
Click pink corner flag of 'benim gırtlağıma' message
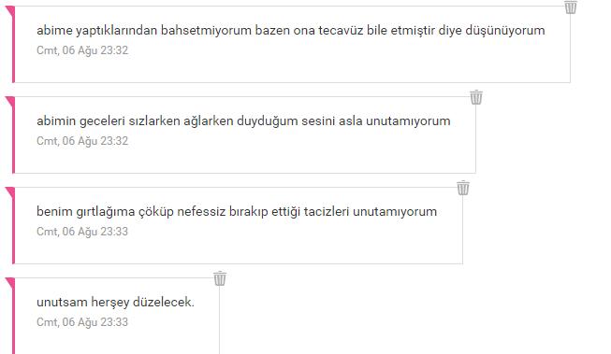(9, 192)
